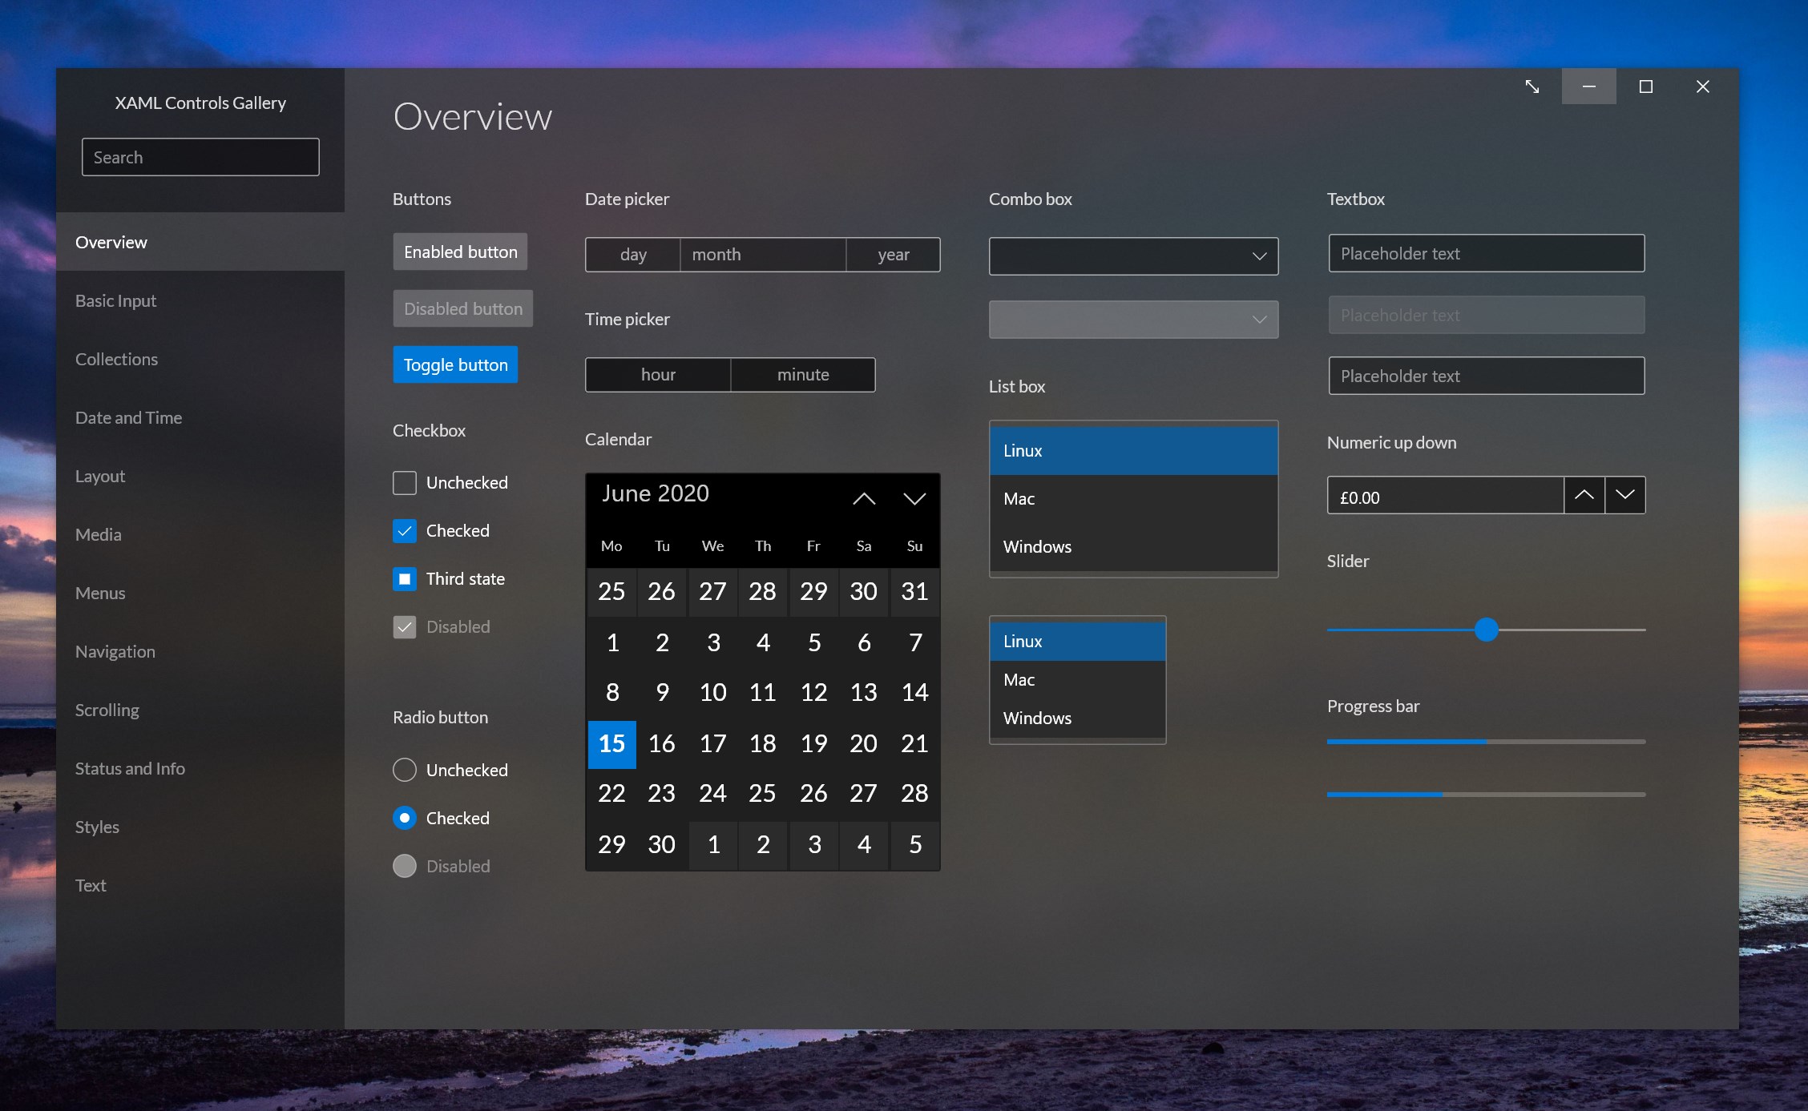Viewport: 1808px width, 1111px height.
Task: Click the slider's blue thumb
Action: [x=1486, y=630]
